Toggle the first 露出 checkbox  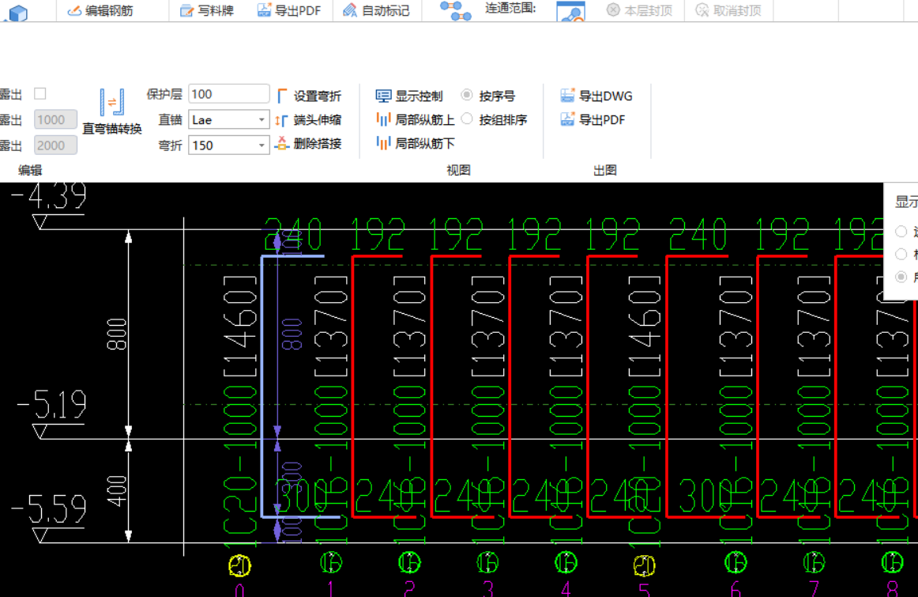[40, 94]
